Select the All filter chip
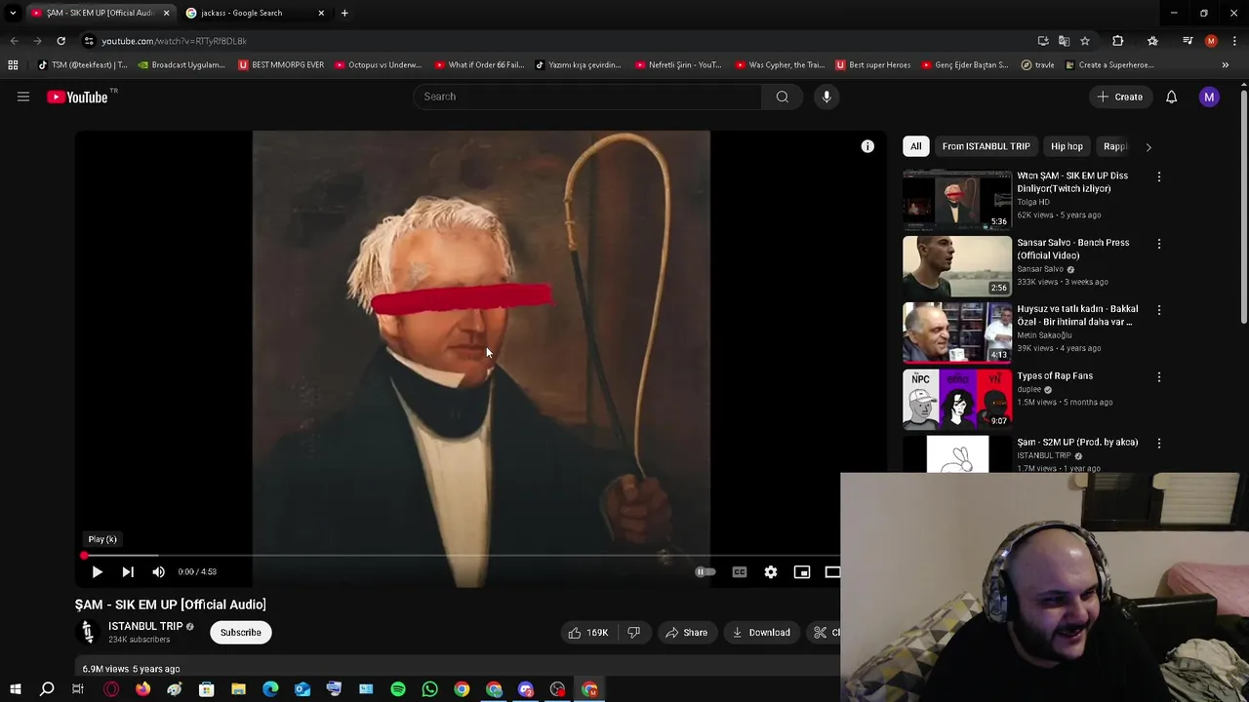 point(915,146)
